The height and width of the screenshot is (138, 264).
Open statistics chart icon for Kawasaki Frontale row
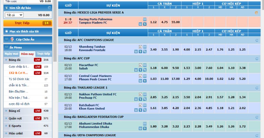point(136,52)
